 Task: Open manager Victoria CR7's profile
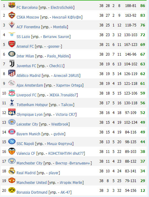65,114
